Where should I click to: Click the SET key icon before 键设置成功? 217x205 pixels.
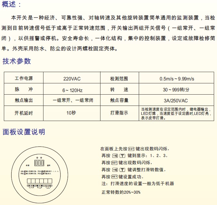click(x=115, y=177)
